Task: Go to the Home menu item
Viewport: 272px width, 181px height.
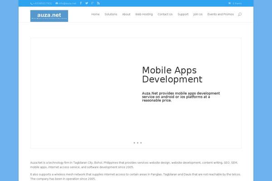Action: click(95, 14)
